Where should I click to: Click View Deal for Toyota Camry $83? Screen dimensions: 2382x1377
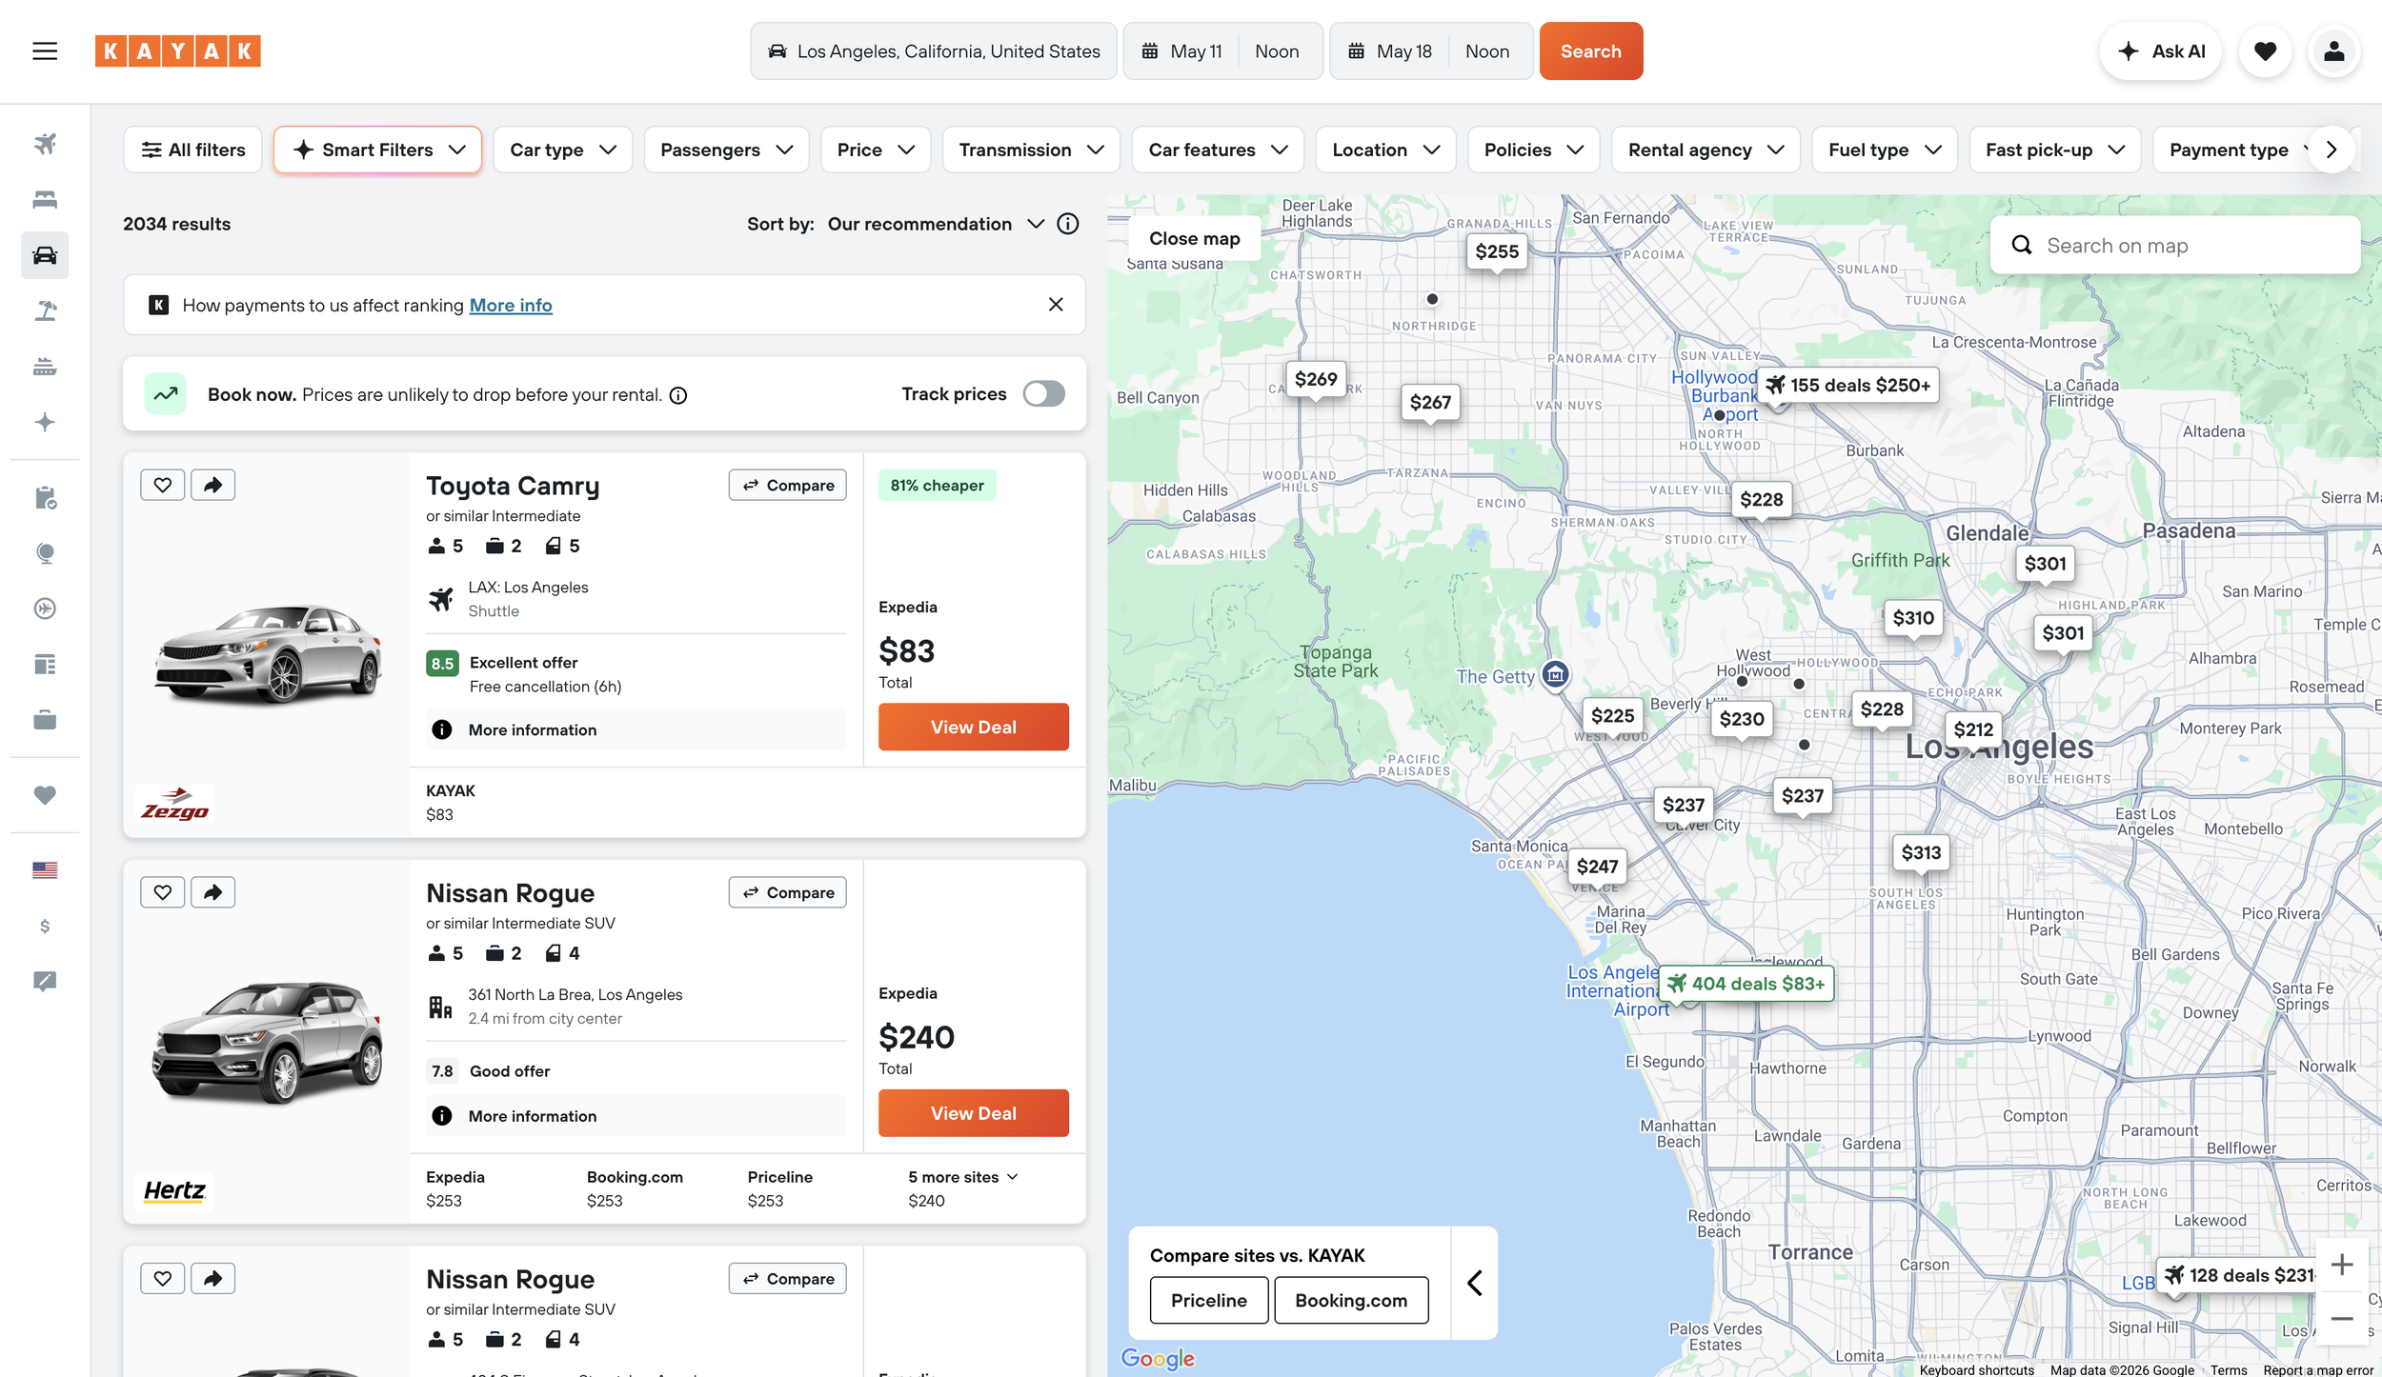coord(973,728)
